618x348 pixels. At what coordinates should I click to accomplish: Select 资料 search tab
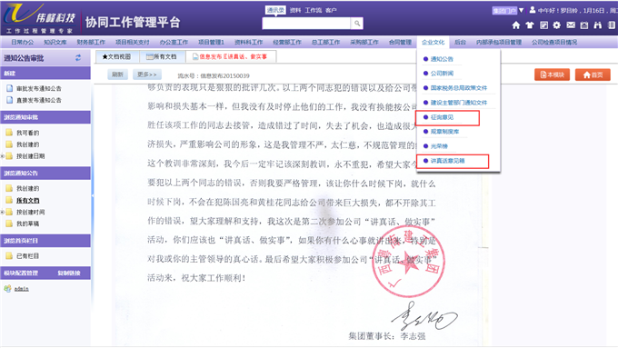[295, 10]
